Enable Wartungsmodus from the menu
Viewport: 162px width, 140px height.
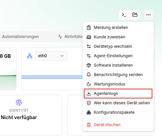pyautogui.click(x=118, y=84)
